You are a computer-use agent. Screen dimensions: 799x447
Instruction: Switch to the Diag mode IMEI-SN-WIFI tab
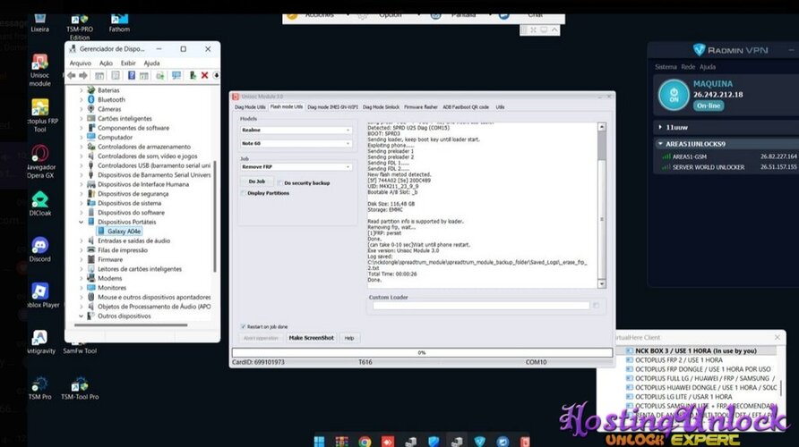(332, 107)
